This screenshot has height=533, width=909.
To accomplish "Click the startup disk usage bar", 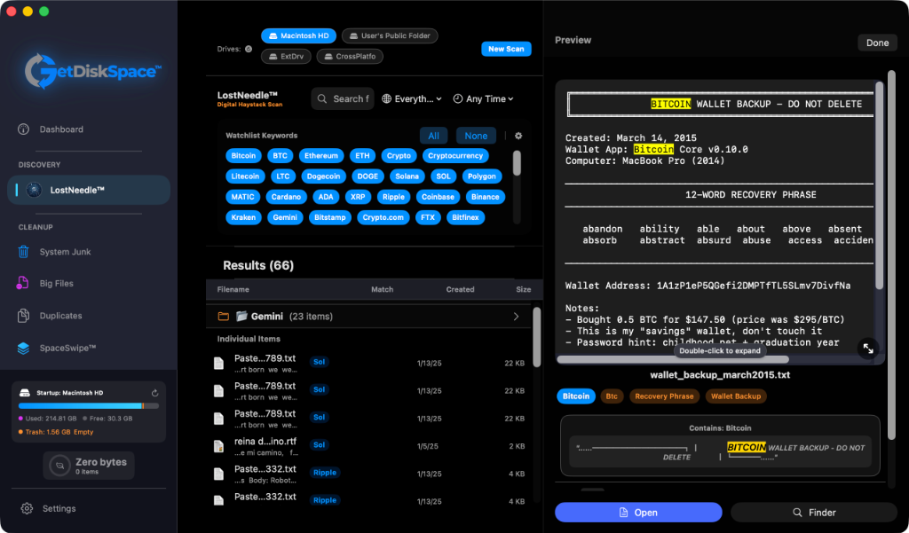I will 89,406.
